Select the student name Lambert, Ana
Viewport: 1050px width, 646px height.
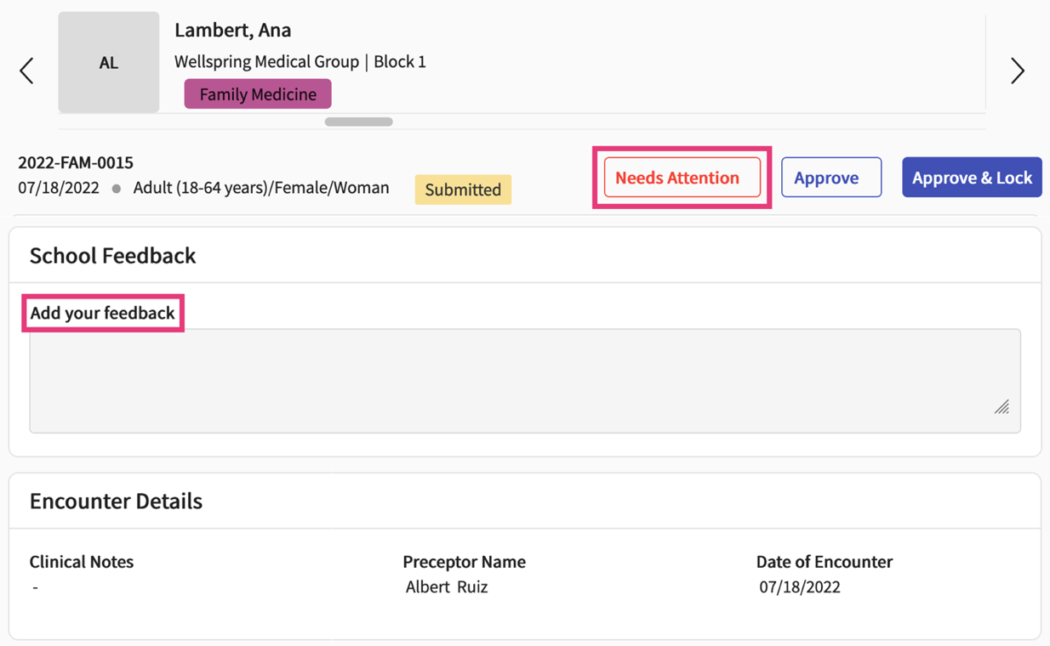[x=232, y=30]
